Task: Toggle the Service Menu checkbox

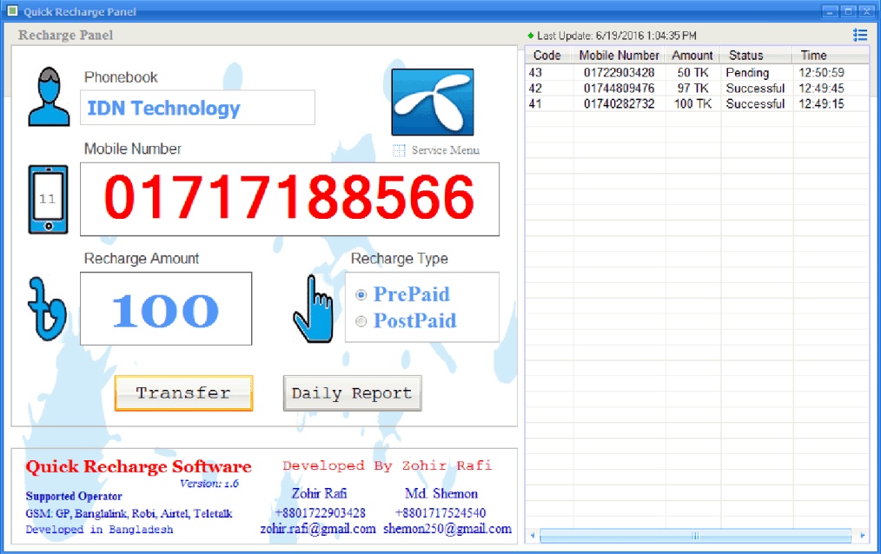Action: click(x=400, y=150)
